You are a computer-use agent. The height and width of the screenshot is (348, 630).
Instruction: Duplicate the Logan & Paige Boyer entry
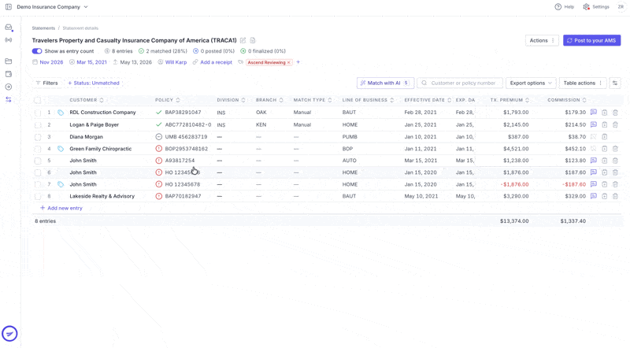pos(604,124)
